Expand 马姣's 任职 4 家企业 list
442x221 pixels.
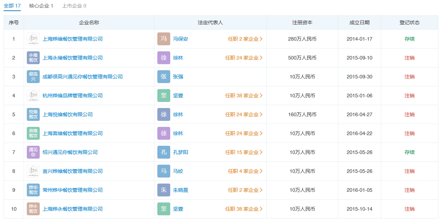(245, 171)
